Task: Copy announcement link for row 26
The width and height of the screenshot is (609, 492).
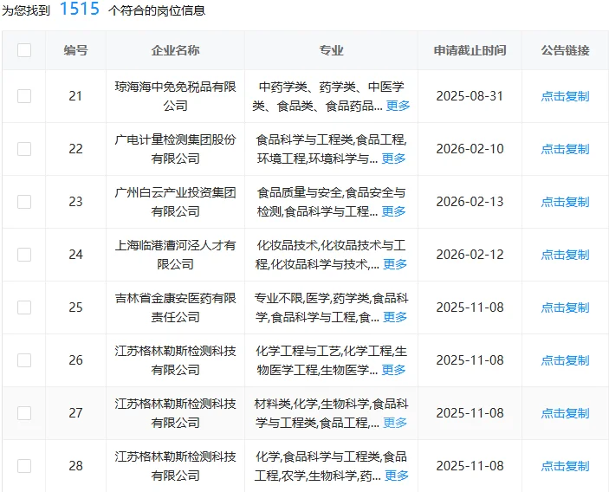Action: pyautogui.click(x=565, y=360)
